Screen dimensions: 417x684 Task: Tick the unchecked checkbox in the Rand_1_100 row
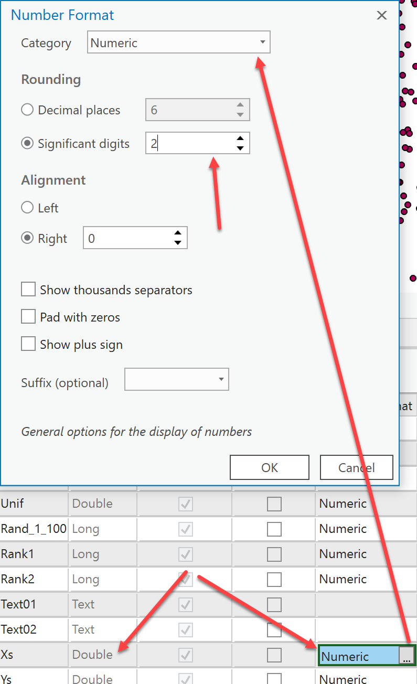click(274, 529)
